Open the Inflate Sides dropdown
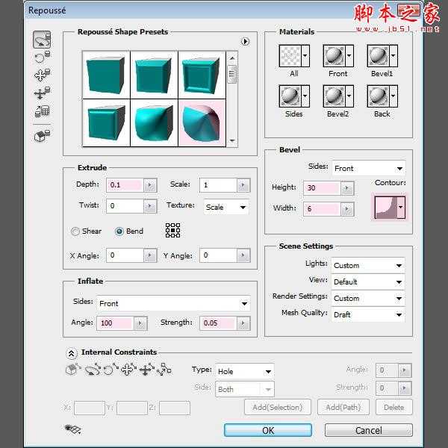 click(173, 303)
